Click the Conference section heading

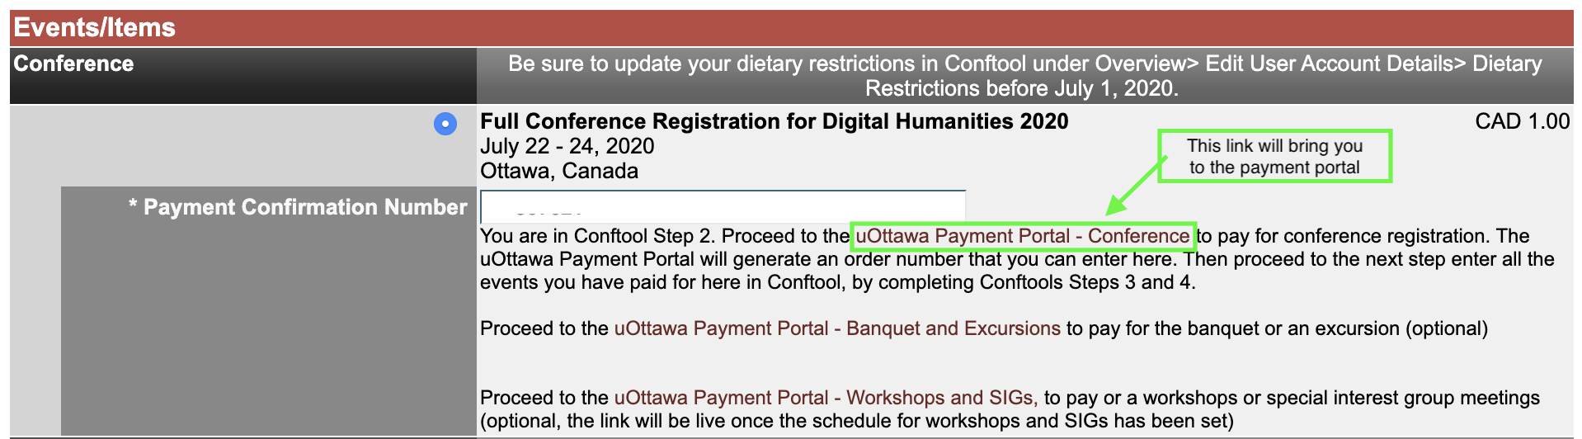coord(73,64)
